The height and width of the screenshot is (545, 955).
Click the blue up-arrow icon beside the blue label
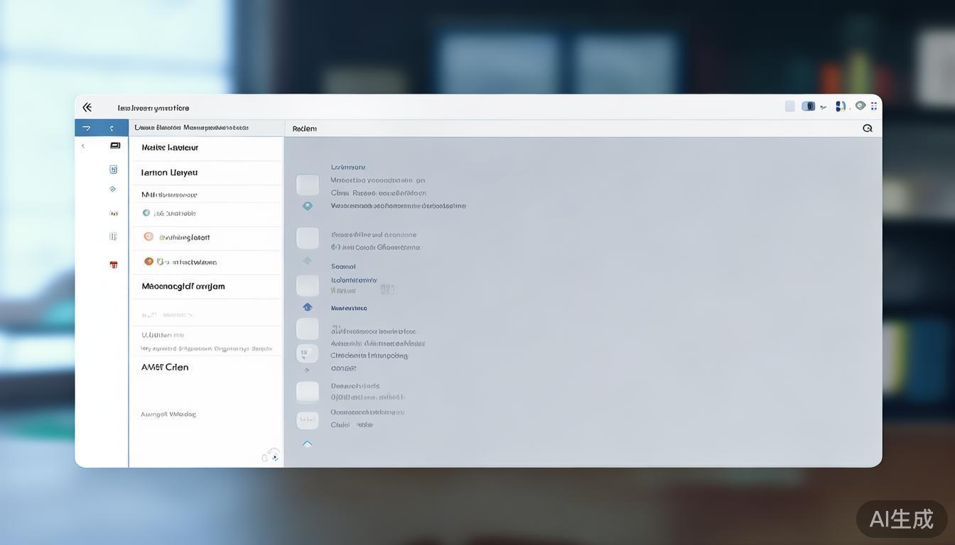(x=307, y=307)
